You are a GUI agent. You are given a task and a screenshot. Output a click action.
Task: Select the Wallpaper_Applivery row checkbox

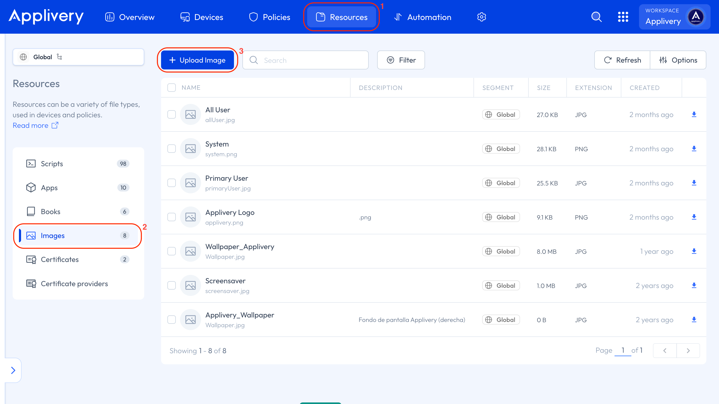pos(171,251)
